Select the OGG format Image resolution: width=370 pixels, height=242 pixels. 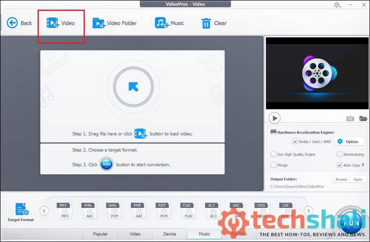263,211
